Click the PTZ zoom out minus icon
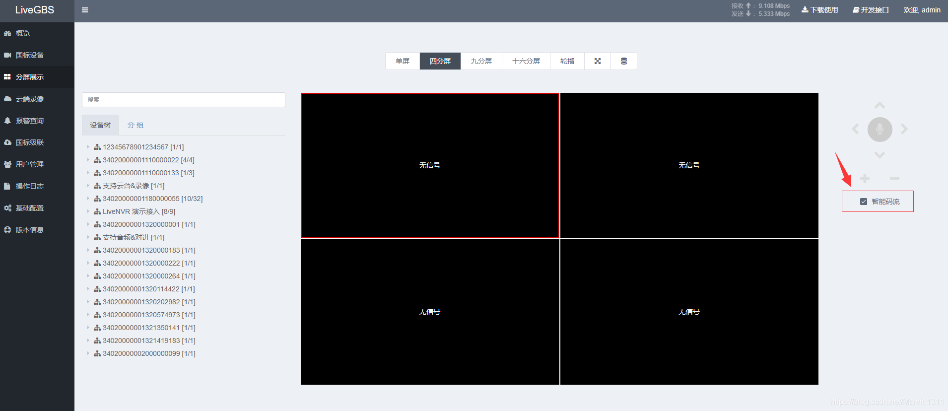Viewport: 948px width, 411px height. pos(895,179)
